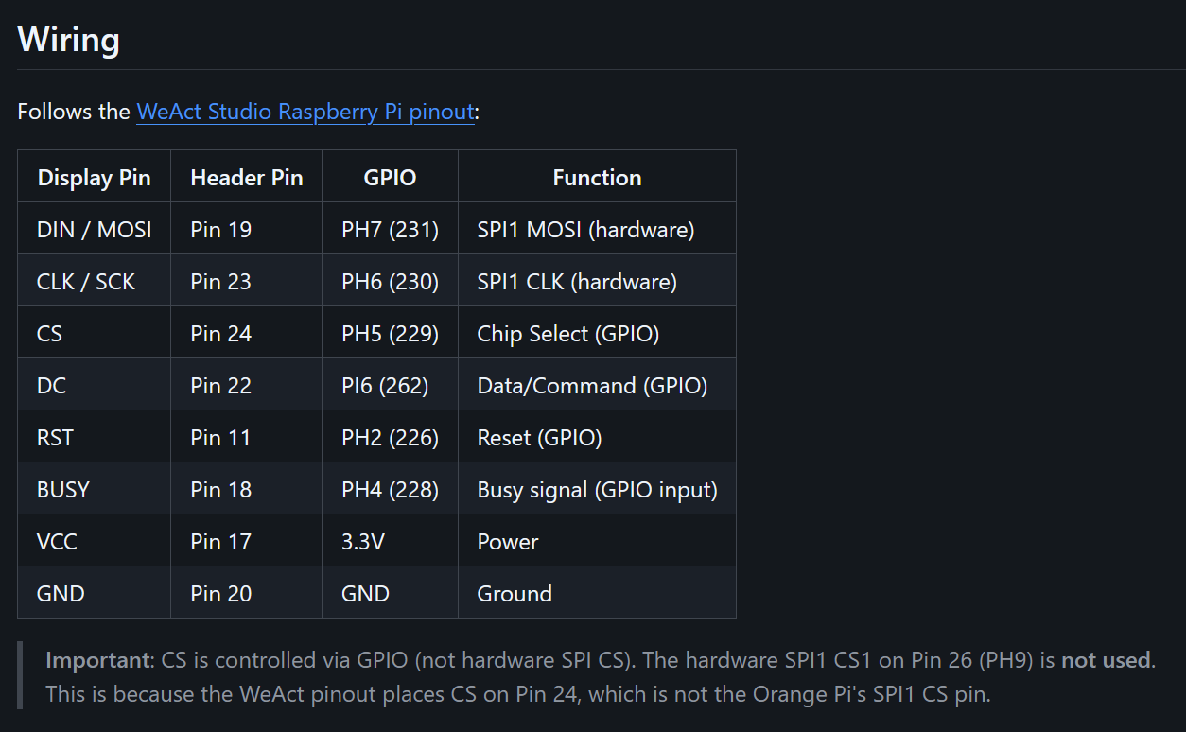Viewport: 1186px width, 732px height.
Task: Click the Data/Command (GPIO) function cell
Action: [592, 386]
